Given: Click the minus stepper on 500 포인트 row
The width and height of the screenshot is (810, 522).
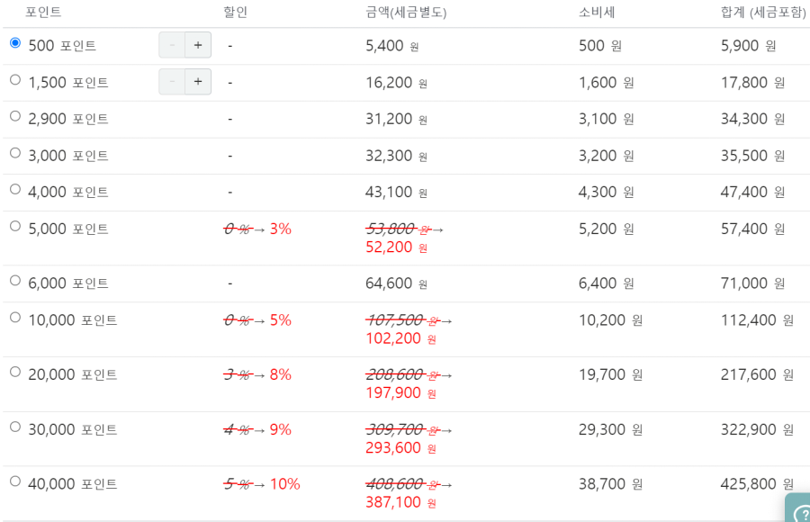Looking at the screenshot, I should tap(171, 44).
